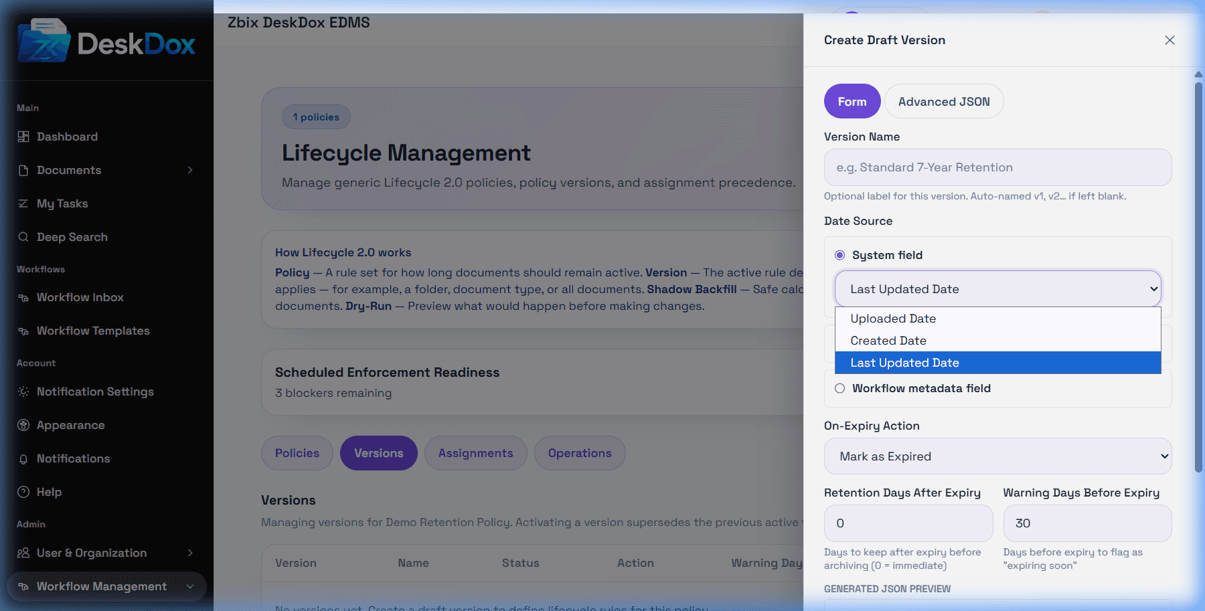Open the On-Expiry Action dropdown
Screen dimensions: 1205x611
[x=997, y=456]
